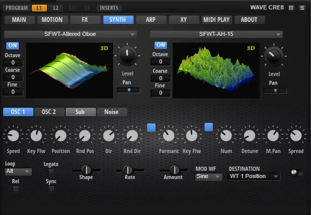311x215 pixels.
Task: Open the ARP tab
Action: coord(151,20)
